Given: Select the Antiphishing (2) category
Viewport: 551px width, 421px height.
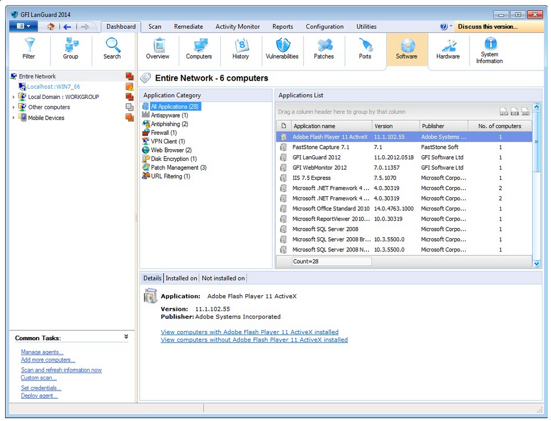Looking at the screenshot, I should coord(170,124).
